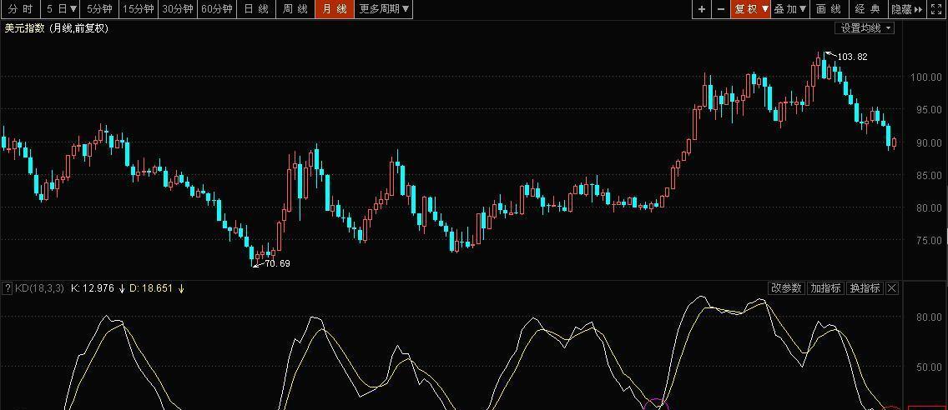
Task: Click the 换指标 switch indicator button
Action: coord(865,288)
